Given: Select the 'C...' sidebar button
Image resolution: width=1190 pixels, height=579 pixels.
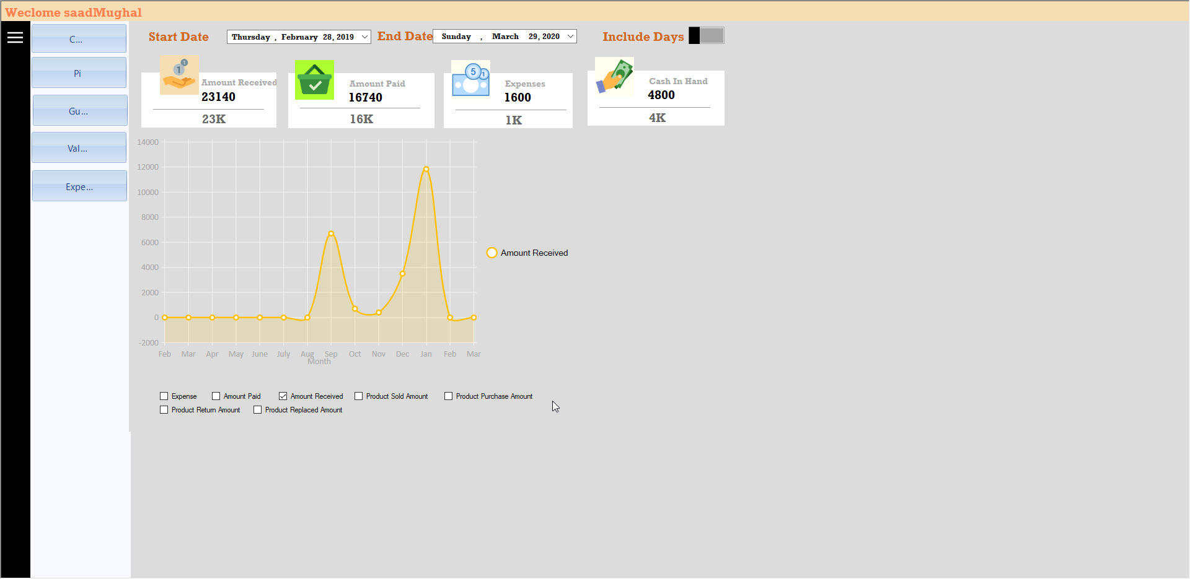Looking at the screenshot, I should (79, 39).
